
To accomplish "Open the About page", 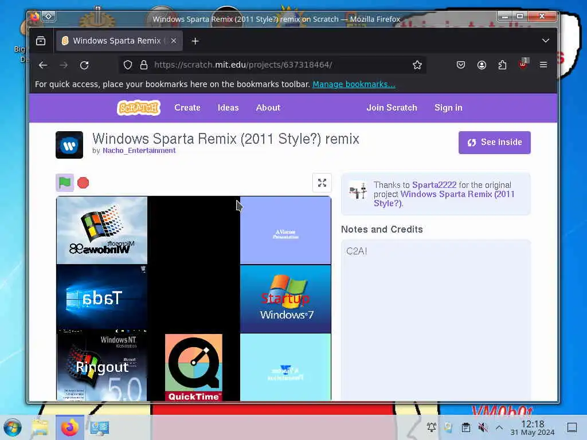I will (268, 108).
